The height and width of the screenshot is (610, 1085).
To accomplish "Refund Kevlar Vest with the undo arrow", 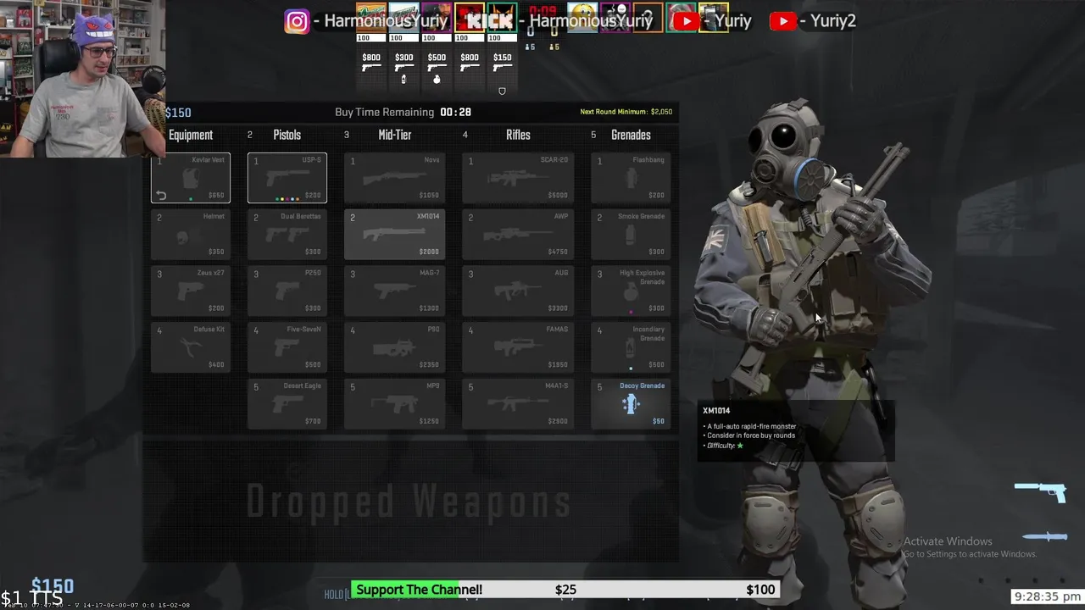I will pos(160,196).
